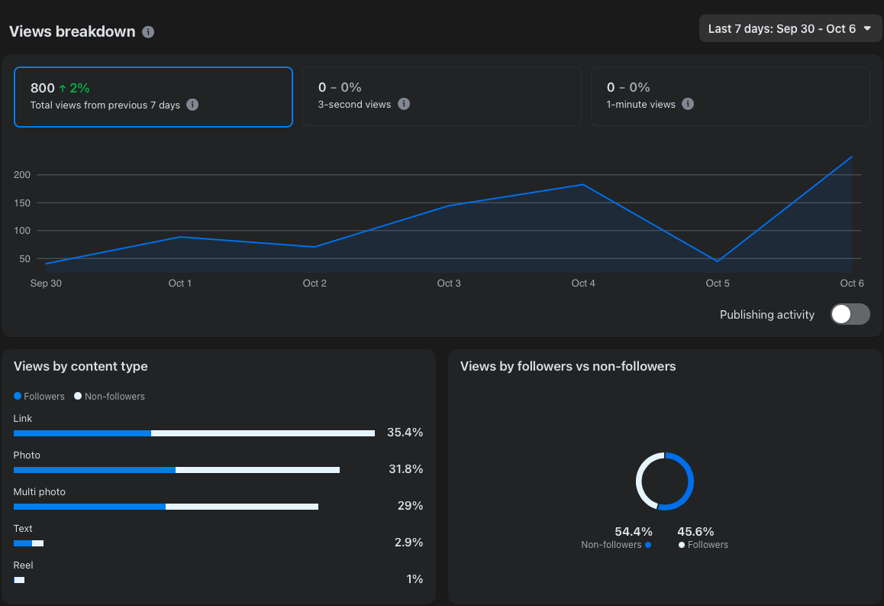
Task: Click the dropdown arrow on date range
Action: [x=866, y=29]
